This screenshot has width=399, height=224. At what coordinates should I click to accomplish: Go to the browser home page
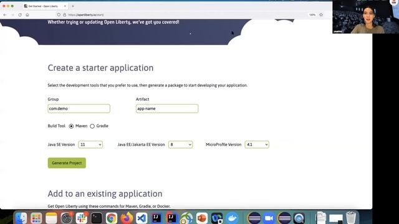pos(27,15)
